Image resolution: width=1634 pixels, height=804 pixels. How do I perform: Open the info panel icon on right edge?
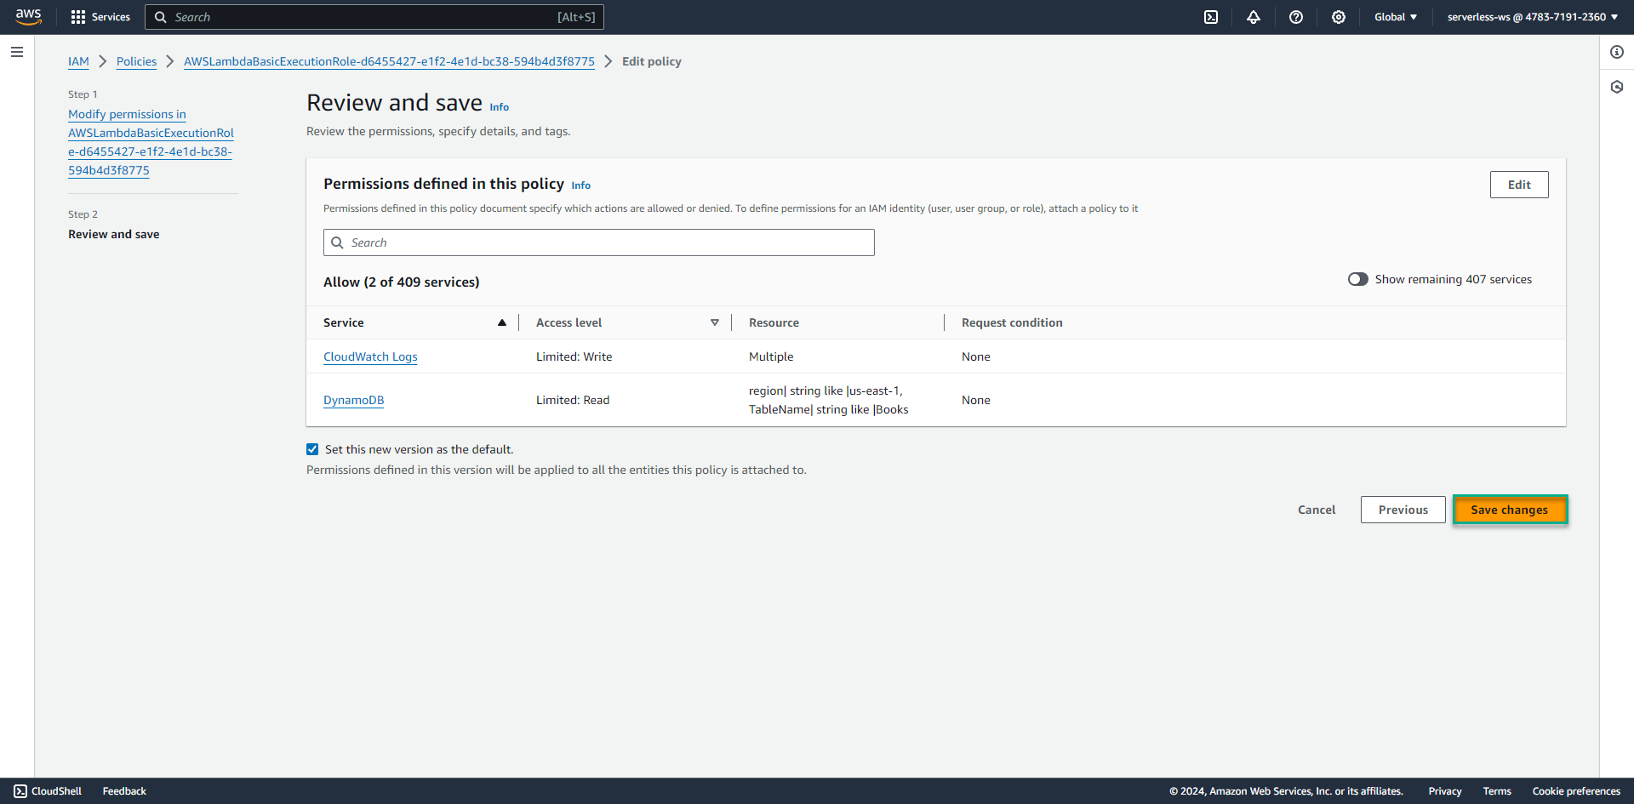(x=1617, y=52)
